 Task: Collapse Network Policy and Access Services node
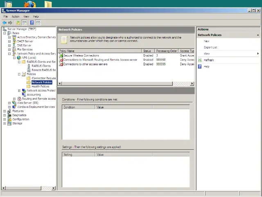click(x=9, y=54)
